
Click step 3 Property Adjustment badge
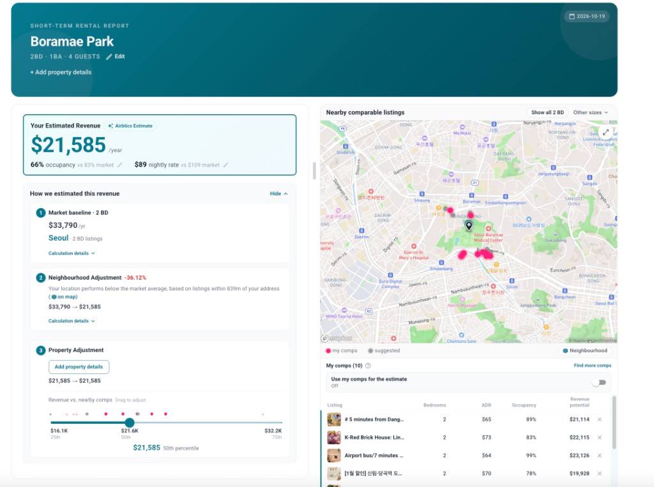pos(40,350)
